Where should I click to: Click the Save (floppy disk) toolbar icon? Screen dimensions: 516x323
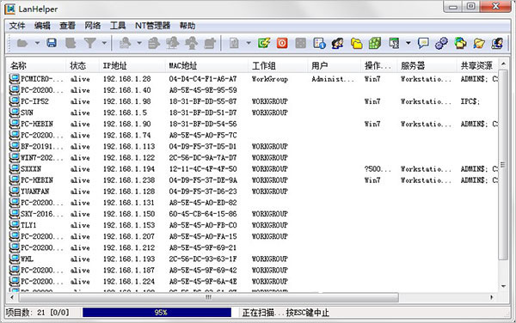click(52, 43)
